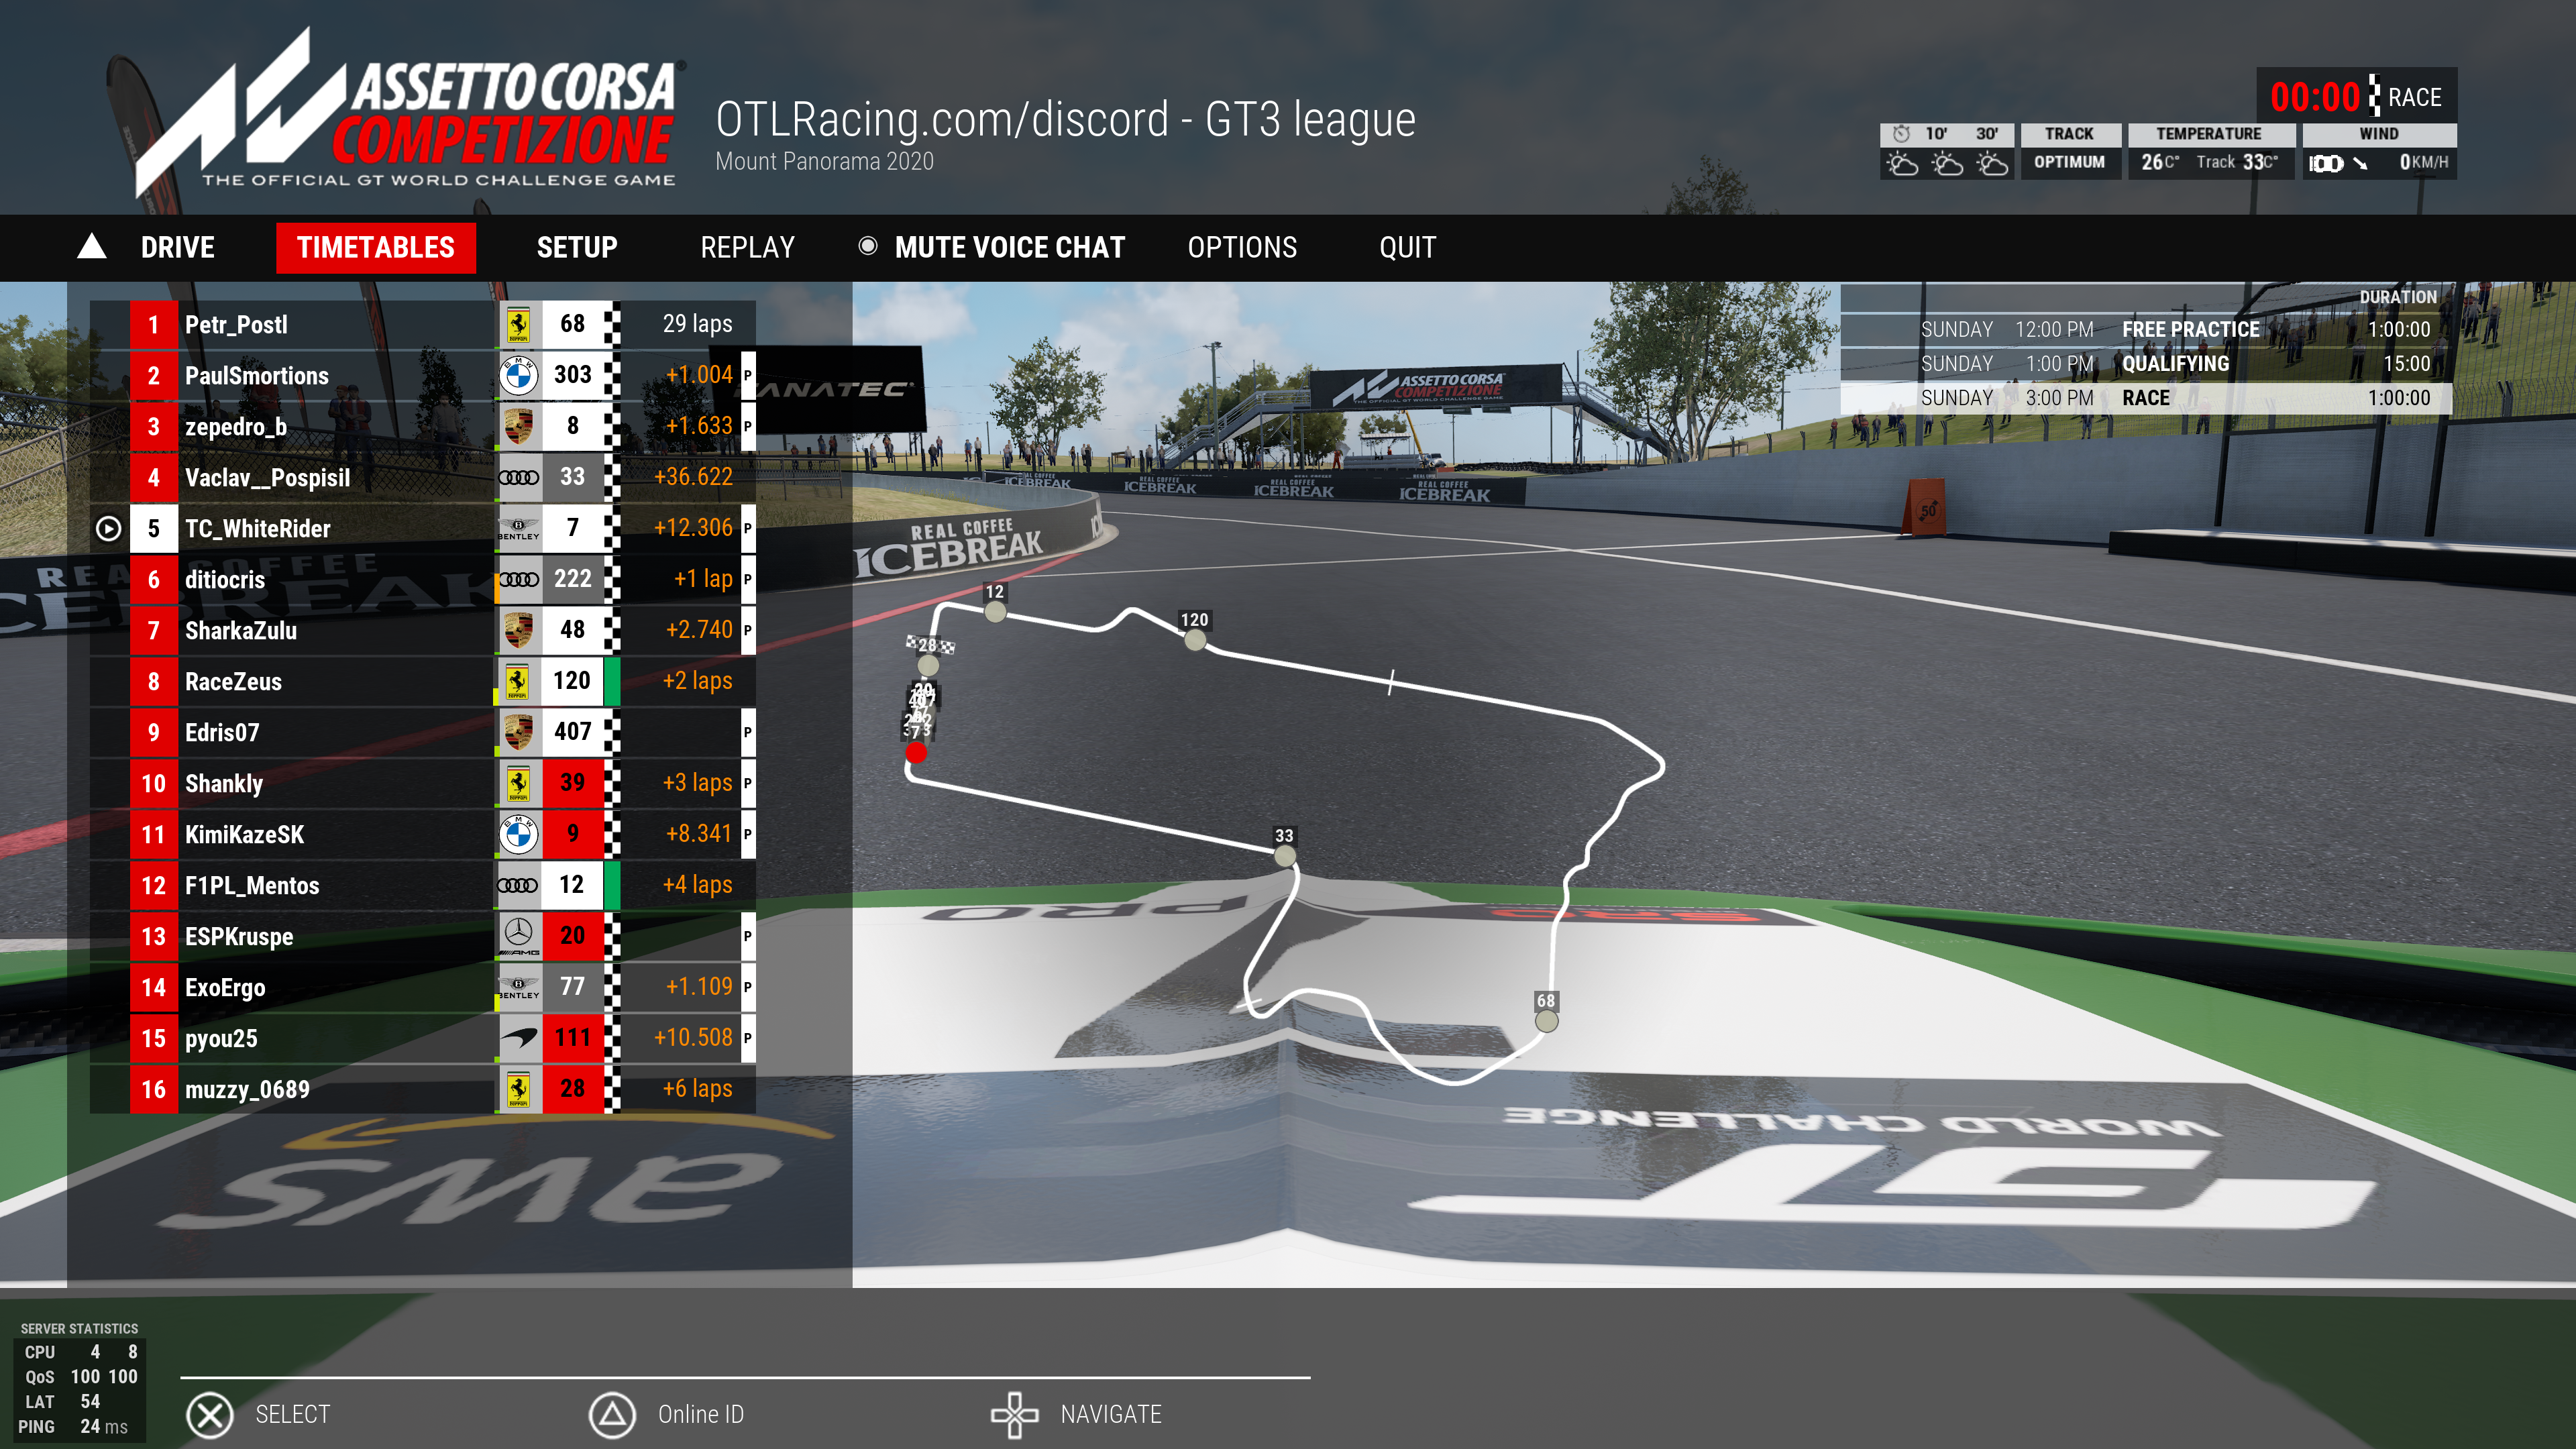Click the RACE session row
Image resolution: width=2576 pixels, height=1449 pixels.
[x=2146, y=397]
